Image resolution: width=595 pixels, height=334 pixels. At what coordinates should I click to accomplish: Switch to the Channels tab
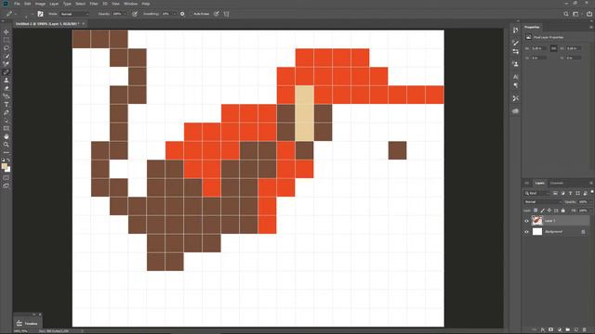pos(557,184)
